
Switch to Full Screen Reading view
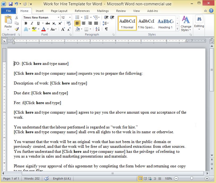[x=145, y=178]
